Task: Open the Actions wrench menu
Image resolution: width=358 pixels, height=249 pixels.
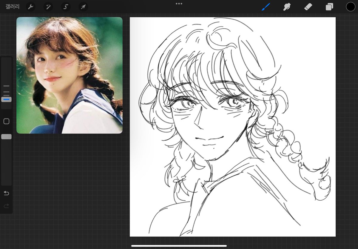Action: (x=30, y=7)
